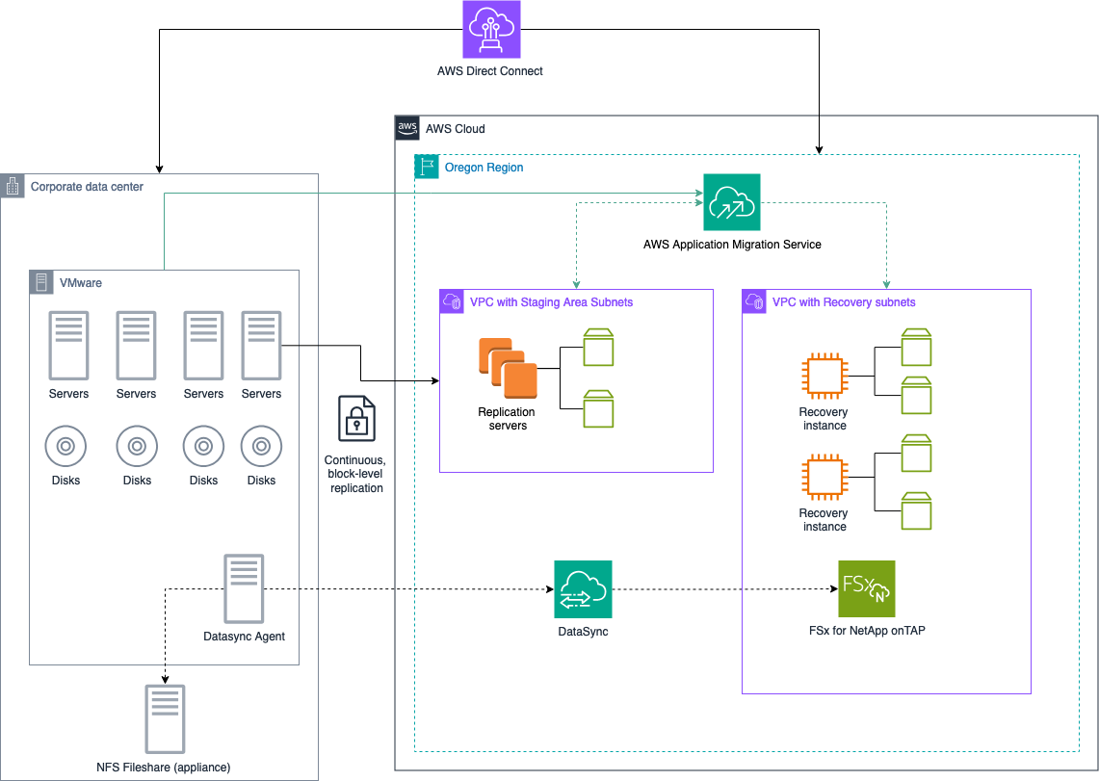
Task: Click the 'FSx for NetApp onTAP' label
Action: tap(867, 631)
